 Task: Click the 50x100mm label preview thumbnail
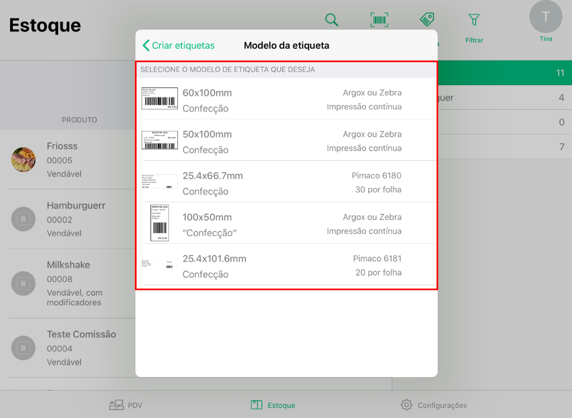(x=160, y=140)
